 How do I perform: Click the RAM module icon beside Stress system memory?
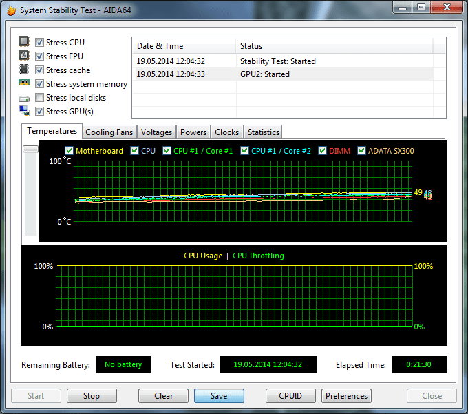[24, 83]
